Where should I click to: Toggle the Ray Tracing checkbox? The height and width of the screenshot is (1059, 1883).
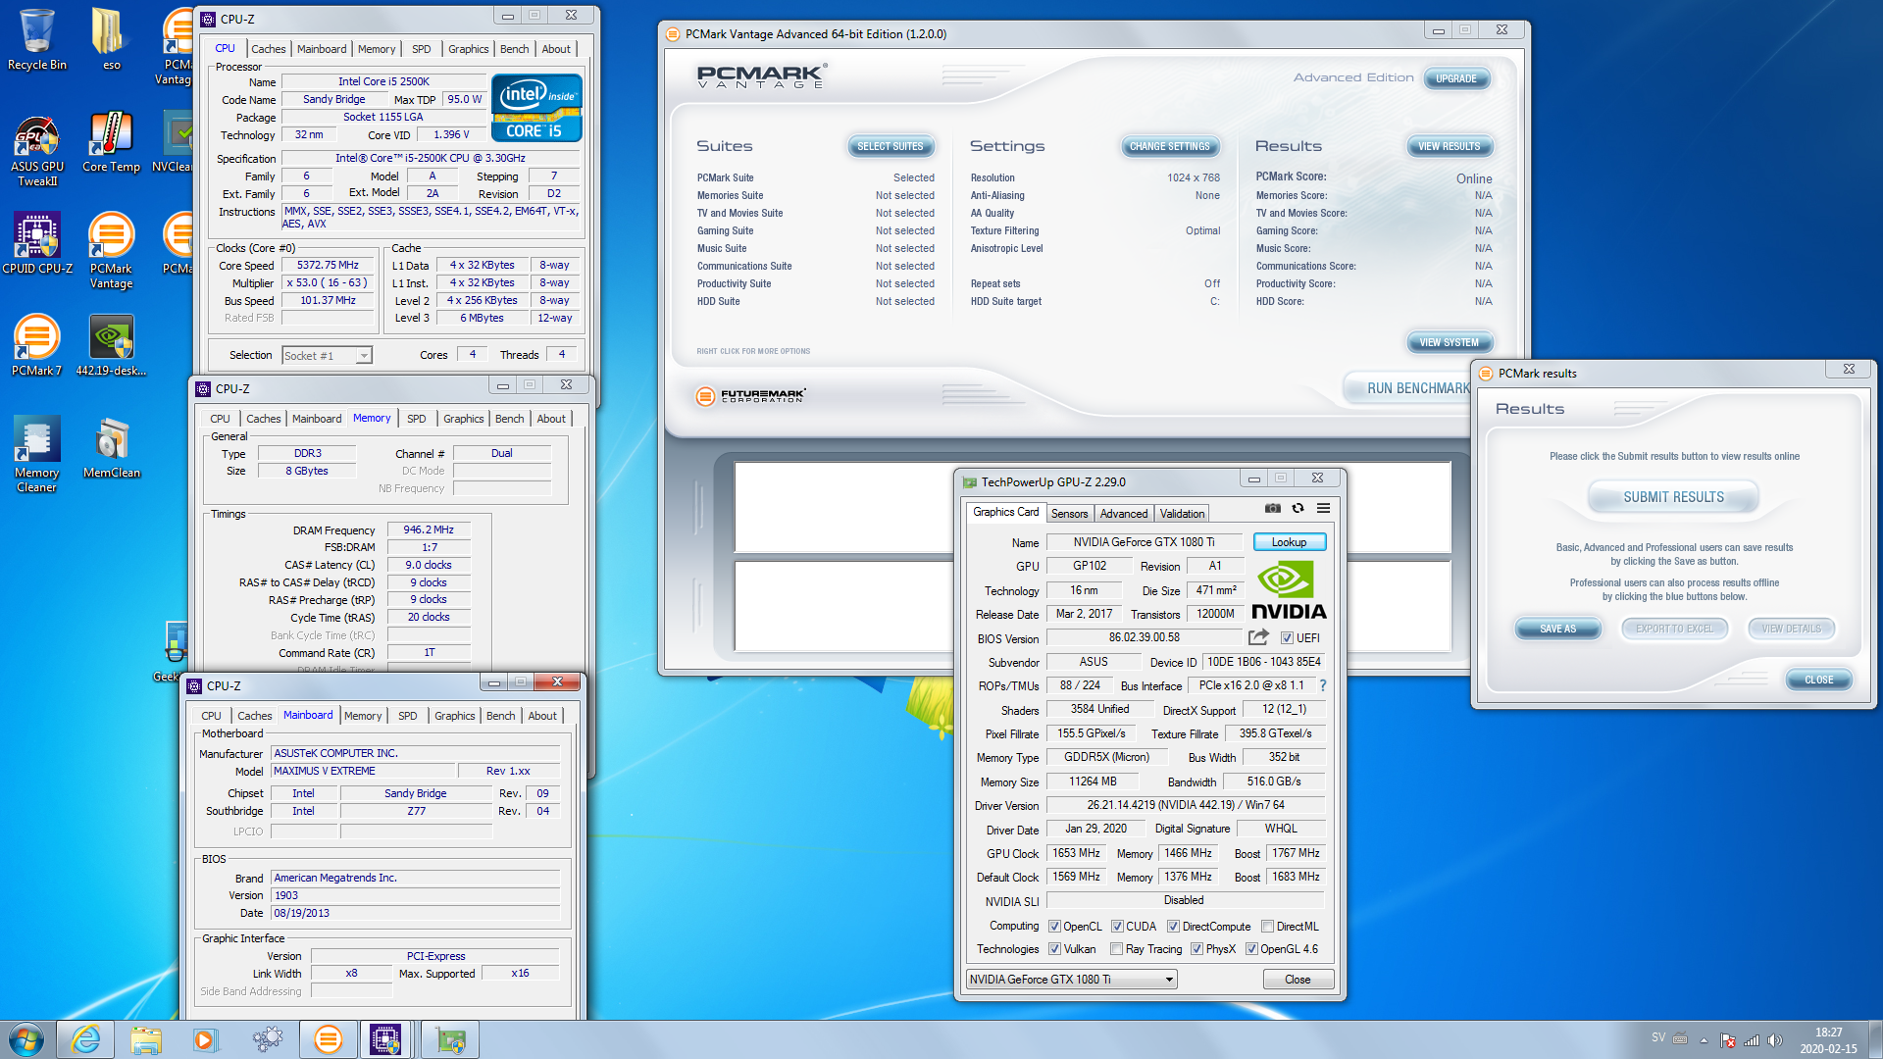(1116, 949)
